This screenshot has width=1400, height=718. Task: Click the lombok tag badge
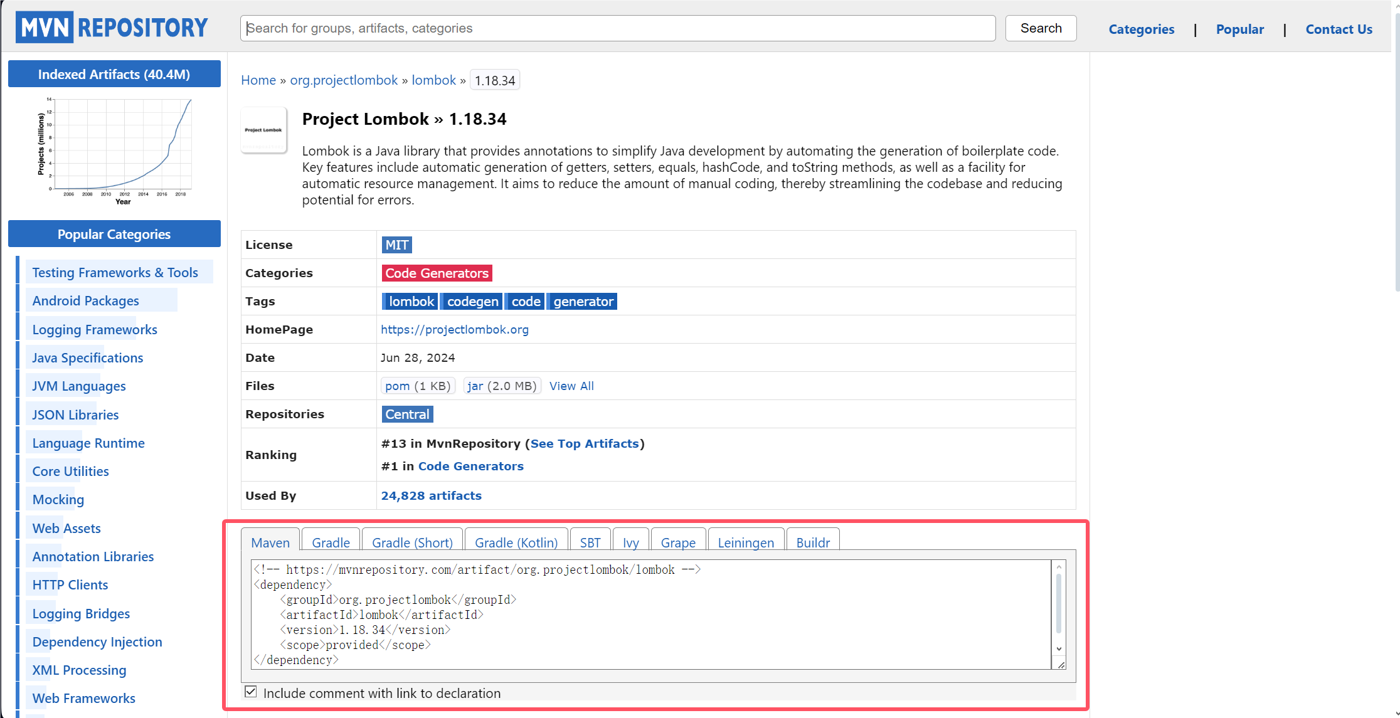point(410,302)
